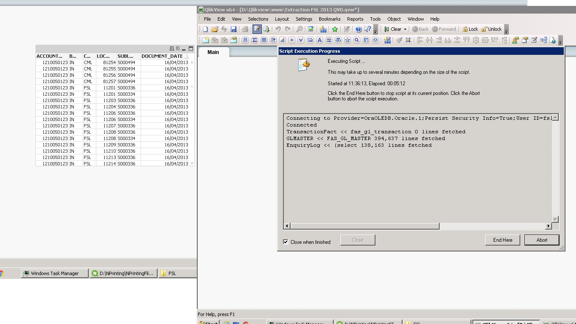Open Help Topics question mark icon
Screen dimensions: 576x324
point(359,29)
